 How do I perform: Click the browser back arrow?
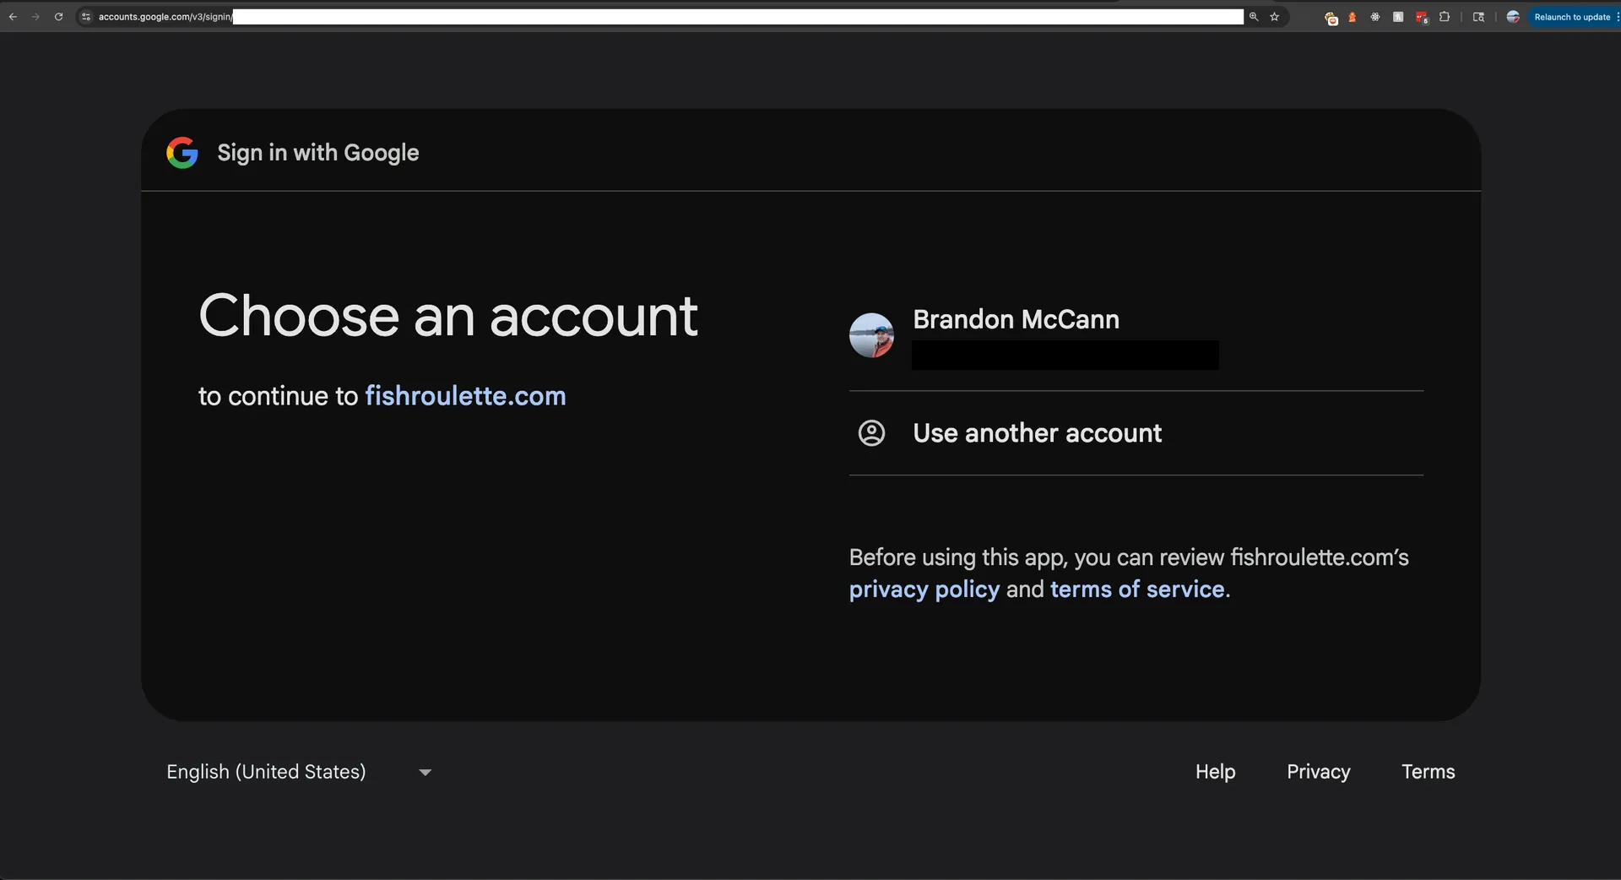point(13,17)
